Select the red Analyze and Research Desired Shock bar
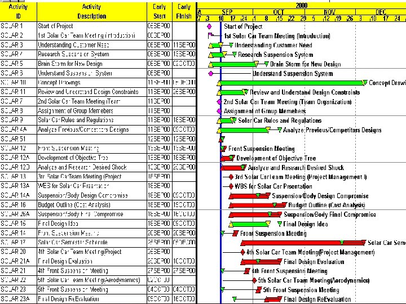 (x=233, y=168)
